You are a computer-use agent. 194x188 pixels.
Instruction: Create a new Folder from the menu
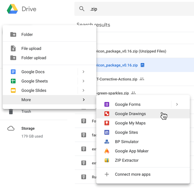[27, 34]
